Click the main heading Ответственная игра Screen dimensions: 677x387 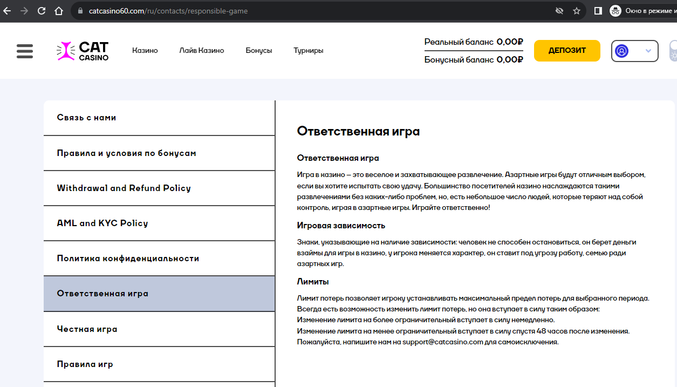(358, 131)
